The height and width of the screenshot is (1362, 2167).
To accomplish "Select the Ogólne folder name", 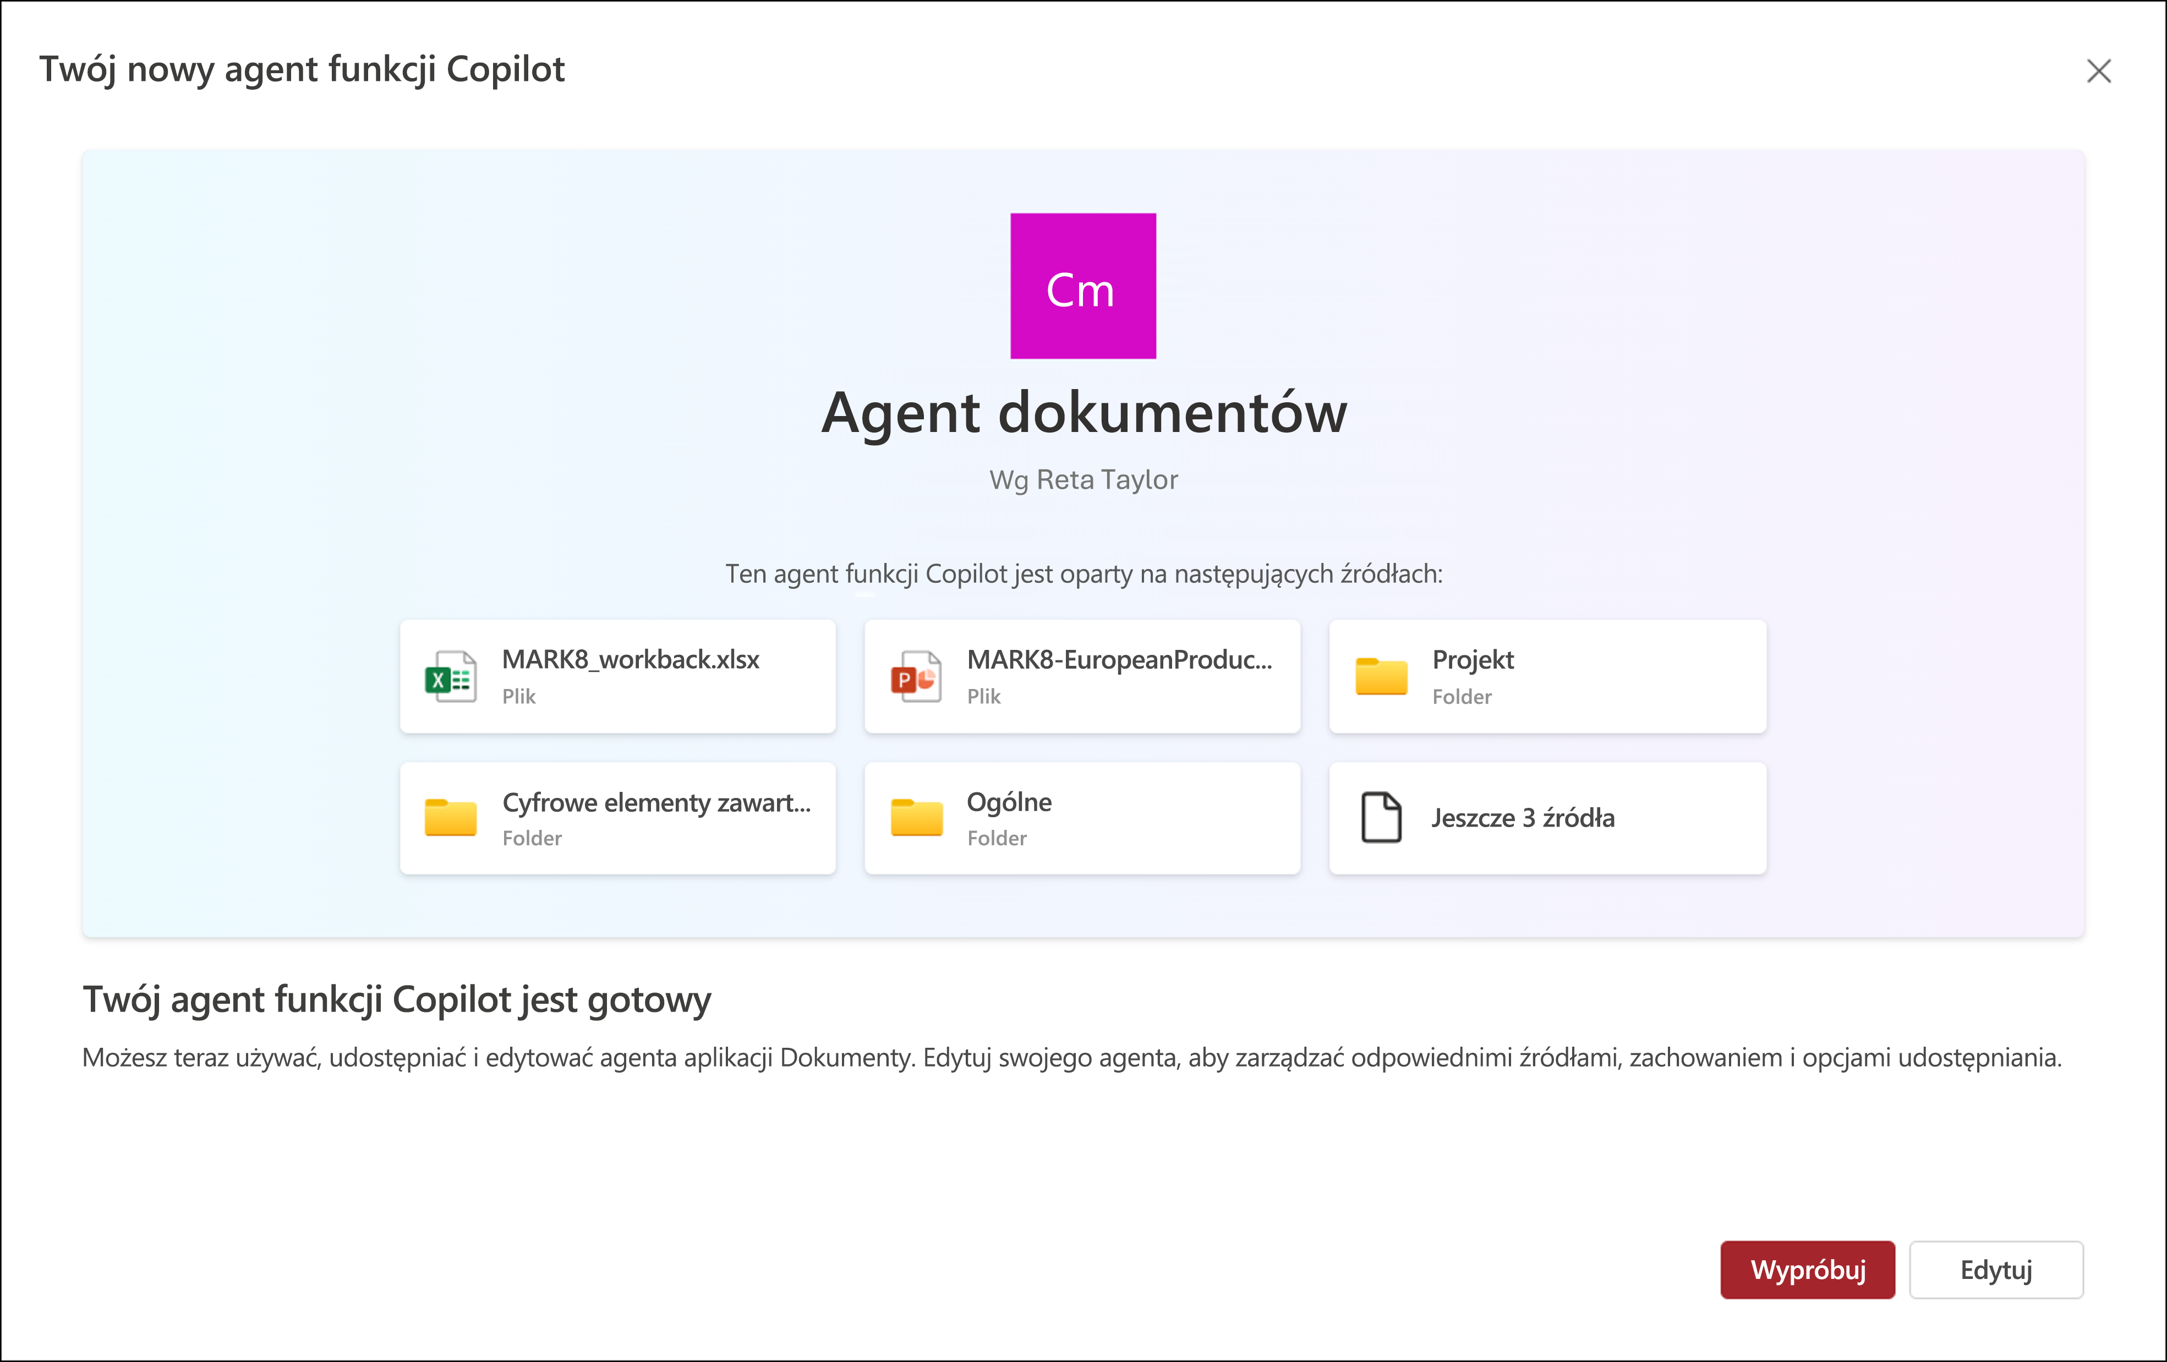I will coord(1009,802).
